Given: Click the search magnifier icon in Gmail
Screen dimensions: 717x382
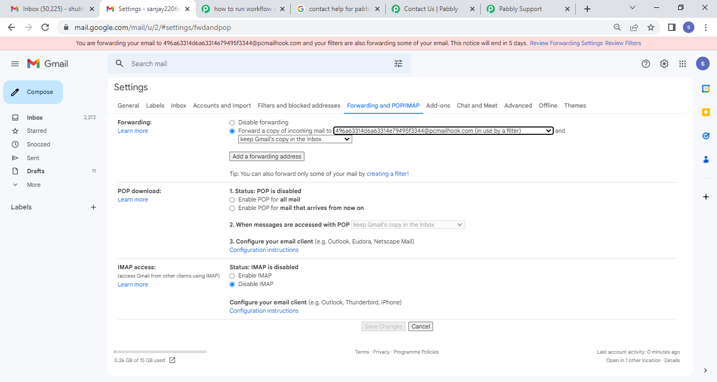Looking at the screenshot, I should click(x=120, y=63).
